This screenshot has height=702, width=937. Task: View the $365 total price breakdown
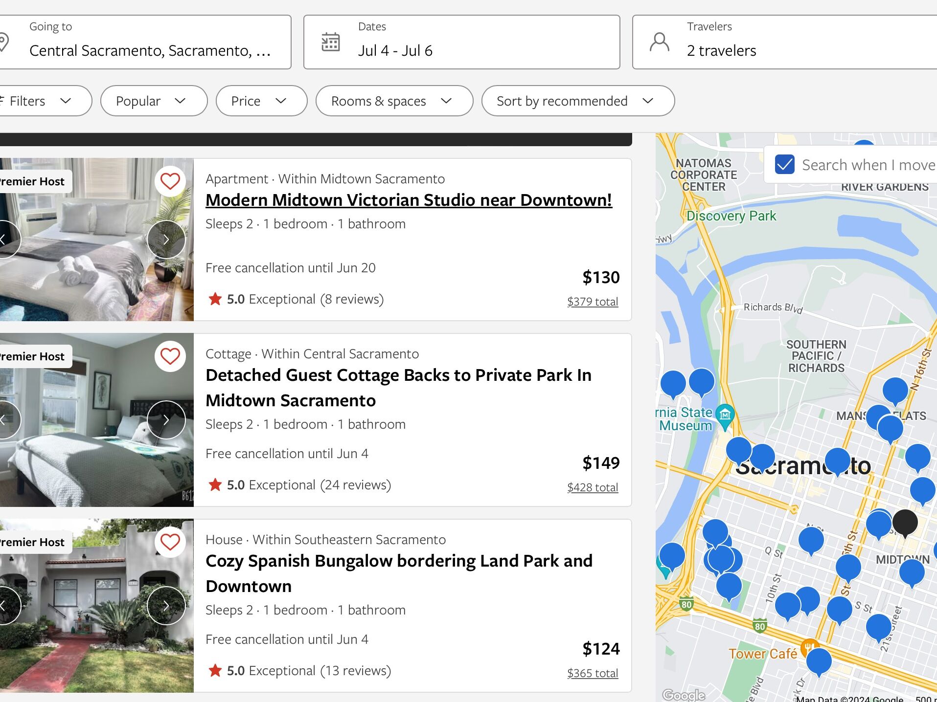(x=593, y=673)
